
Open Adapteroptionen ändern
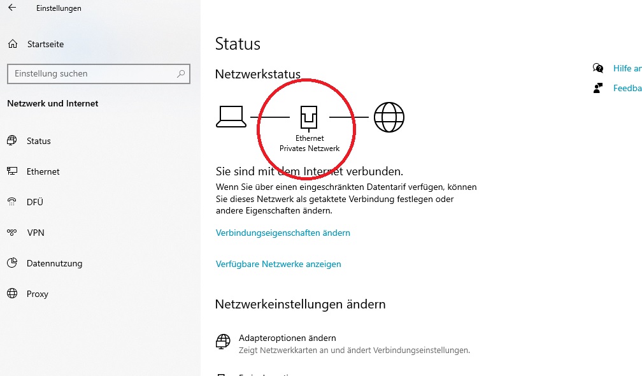277,338
